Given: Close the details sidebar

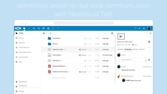Looking at the screenshot, I should pyautogui.click(x=151, y=33).
